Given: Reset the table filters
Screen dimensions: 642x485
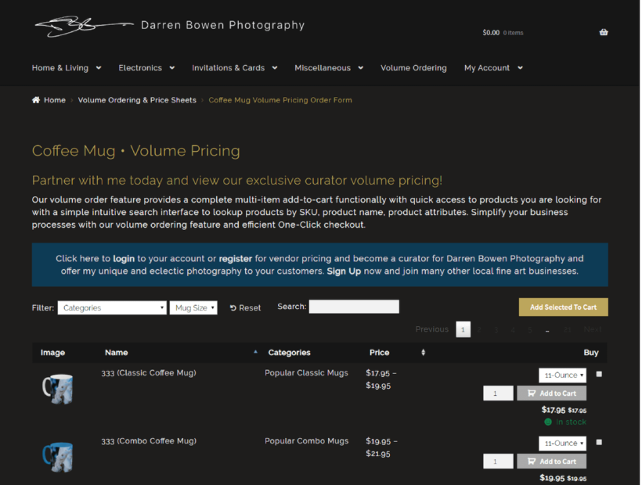Looking at the screenshot, I should tap(245, 307).
